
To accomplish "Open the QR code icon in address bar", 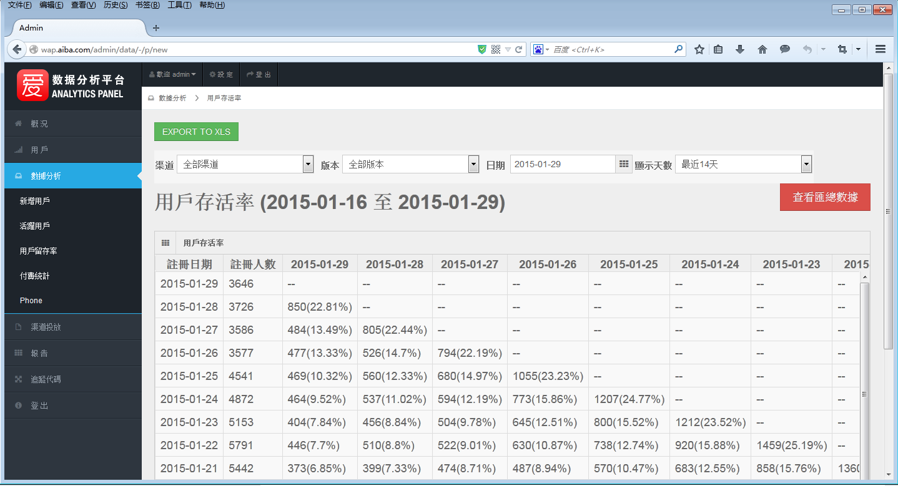I will tap(496, 49).
